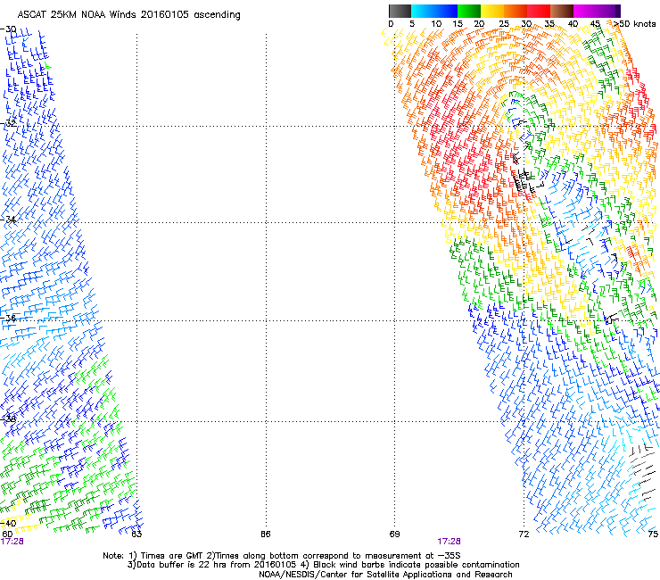
Task: Click the blue 10-15 knots legend swatch
Action: click(x=446, y=11)
